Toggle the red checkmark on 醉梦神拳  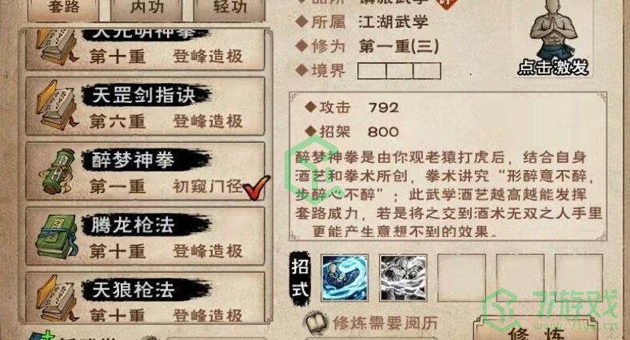(x=257, y=188)
